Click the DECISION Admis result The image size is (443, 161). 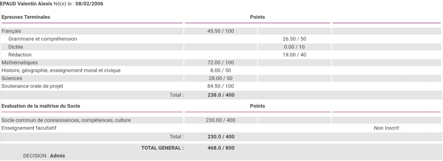point(57,156)
